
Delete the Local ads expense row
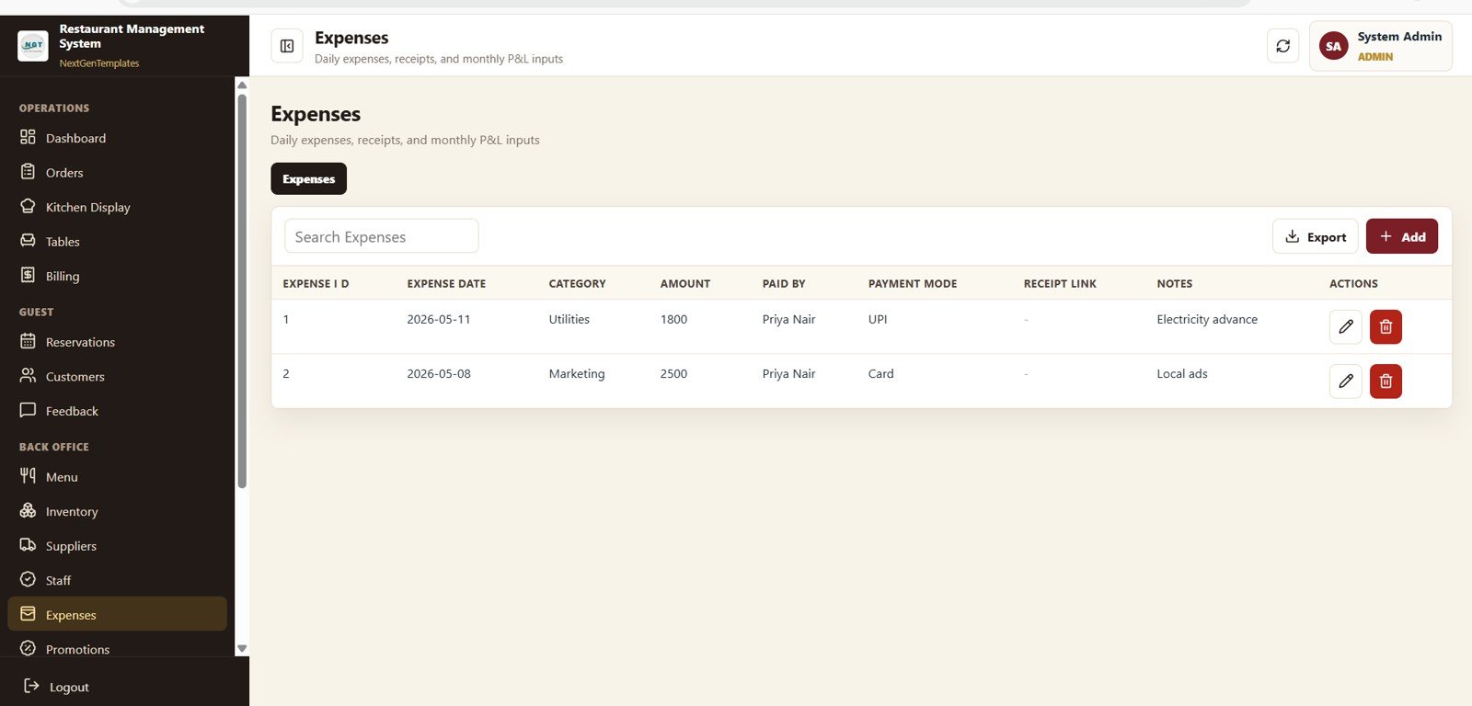pos(1386,381)
